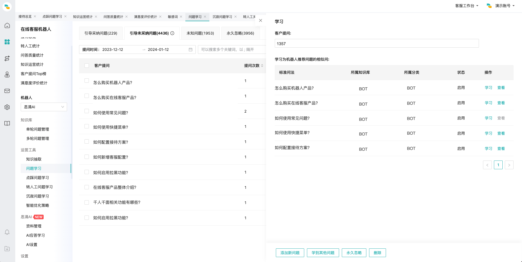Open the download inbox icon at sidebar bottom
Viewport: 522px width, 262px height.
click(x=7, y=249)
